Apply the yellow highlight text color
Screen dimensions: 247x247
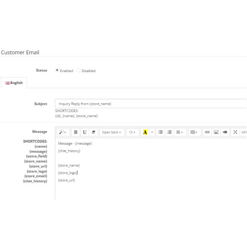[145, 132]
